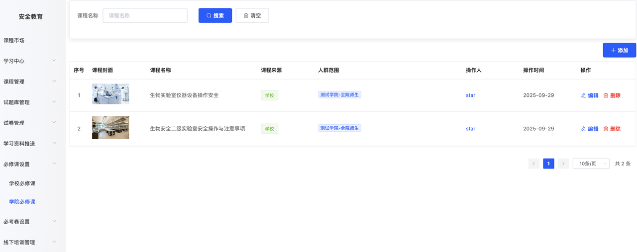The image size is (637, 252).
Task: Select 学院必修课 submenu item
Action: click(22, 202)
